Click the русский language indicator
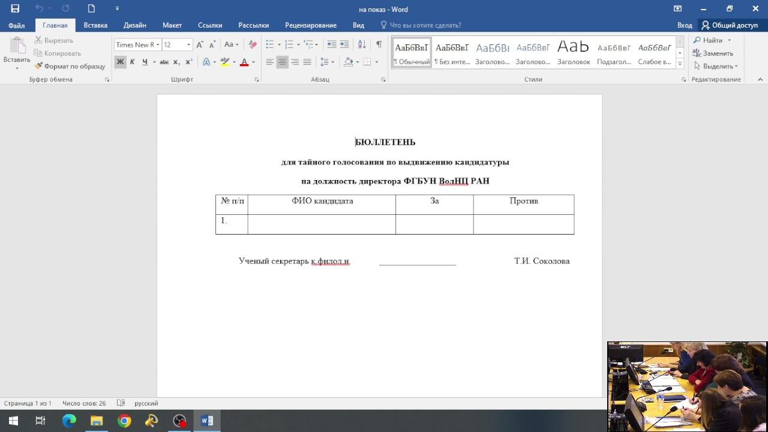This screenshot has width=768, height=432. click(146, 403)
